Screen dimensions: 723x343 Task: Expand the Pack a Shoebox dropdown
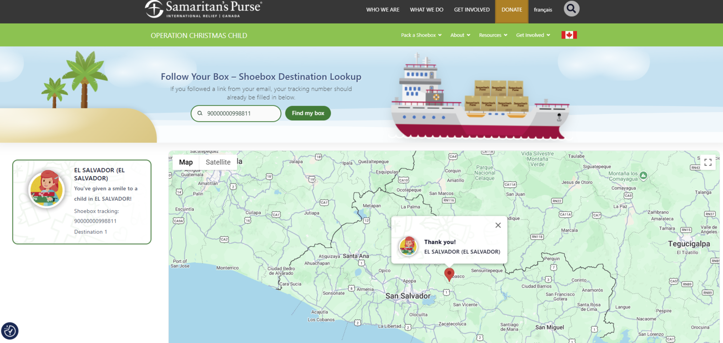pyautogui.click(x=421, y=35)
